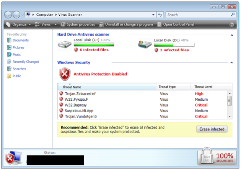Open the Organize dropdown menu
241x170 pixels.
click(x=19, y=25)
